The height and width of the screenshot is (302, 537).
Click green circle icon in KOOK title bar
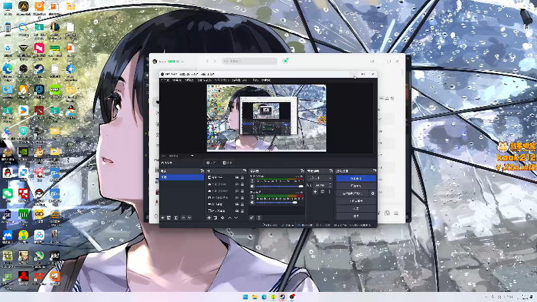(285, 61)
